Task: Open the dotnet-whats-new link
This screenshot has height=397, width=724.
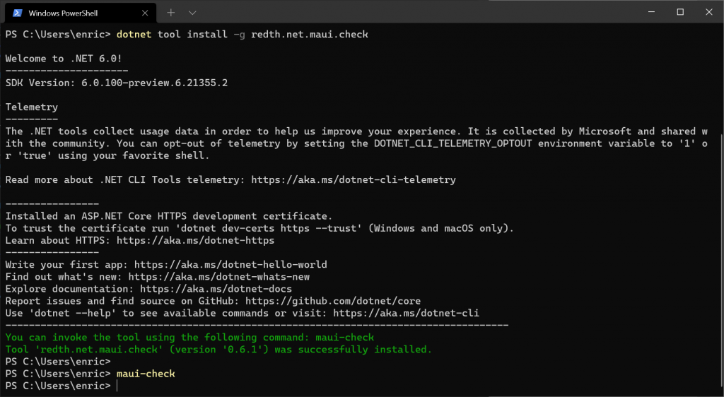Action: (x=218, y=277)
